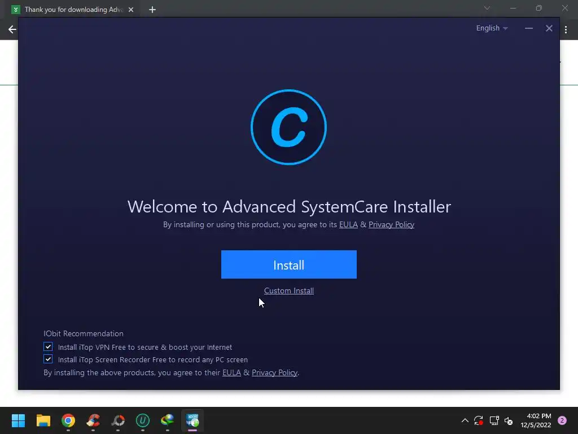The width and height of the screenshot is (578, 434).
Task: Uncheck Install iTop Screen Recorder Free checkbox
Action: [48, 359]
